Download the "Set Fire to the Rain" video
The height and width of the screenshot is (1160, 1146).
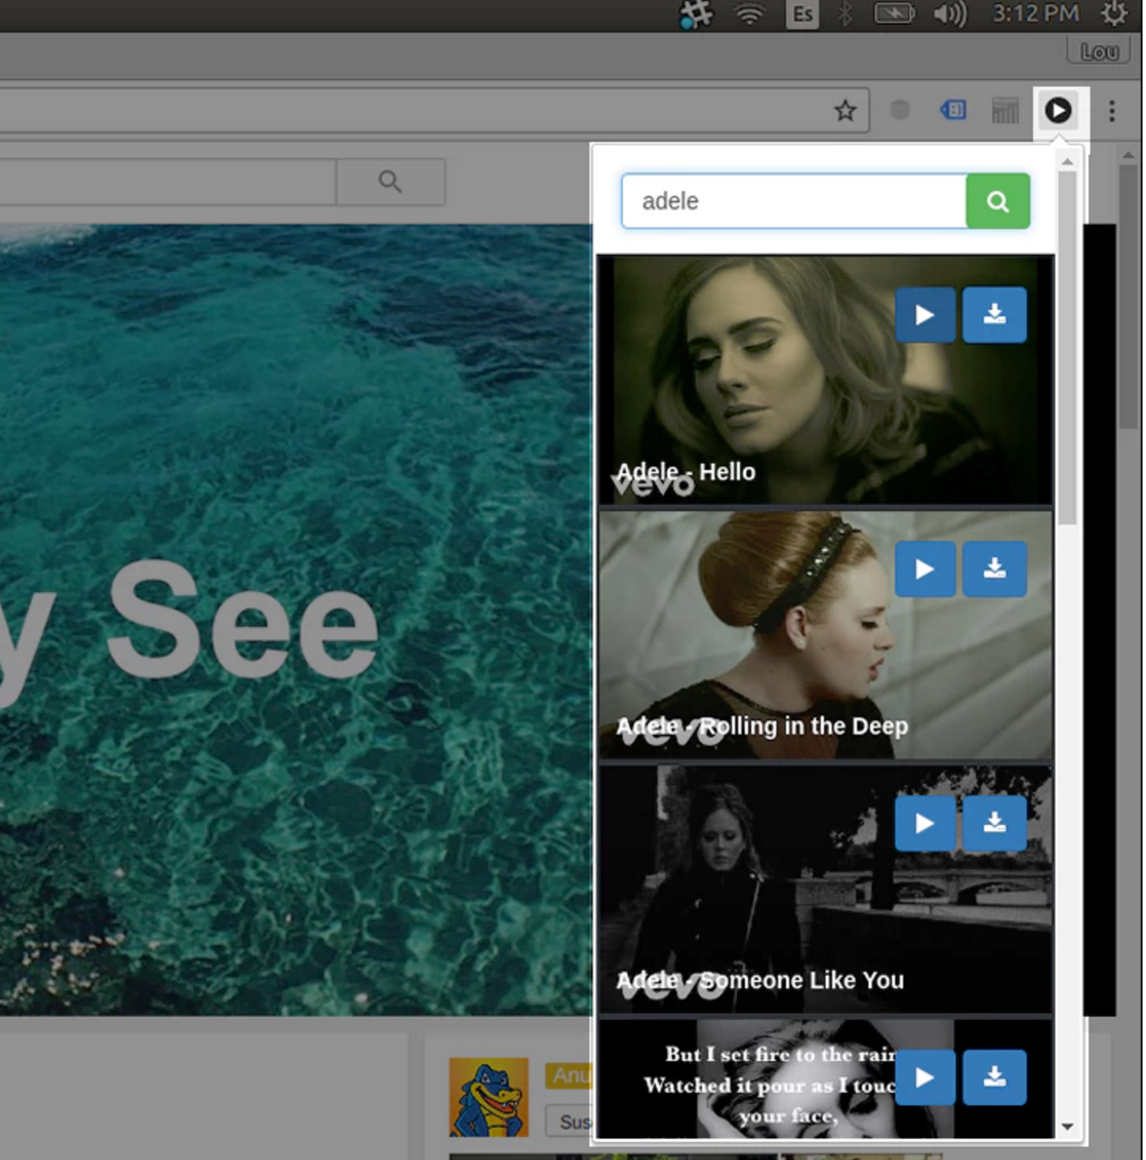995,1077
